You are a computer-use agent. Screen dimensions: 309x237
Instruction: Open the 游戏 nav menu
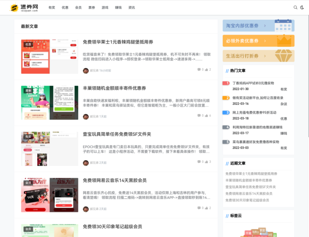tap(105, 8)
